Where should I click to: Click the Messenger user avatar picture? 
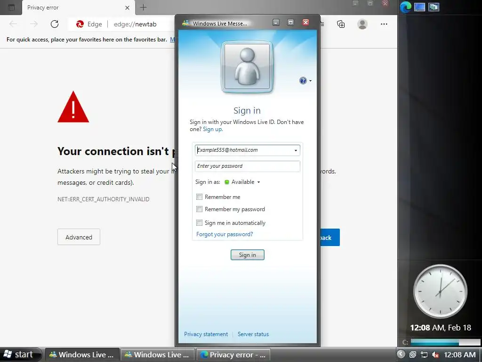(247, 66)
